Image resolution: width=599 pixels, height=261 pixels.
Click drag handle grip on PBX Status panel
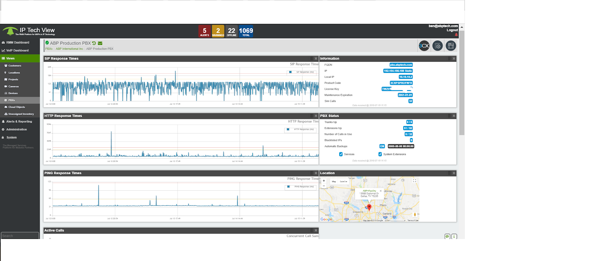tap(449, 116)
